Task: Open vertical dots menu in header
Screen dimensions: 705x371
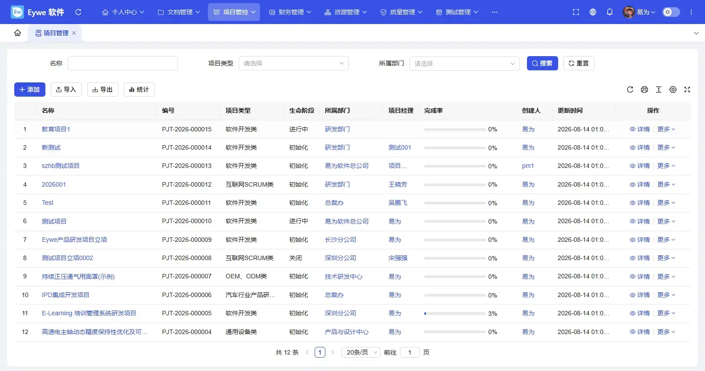Action: pyautogui.click(x=691, y=12)
